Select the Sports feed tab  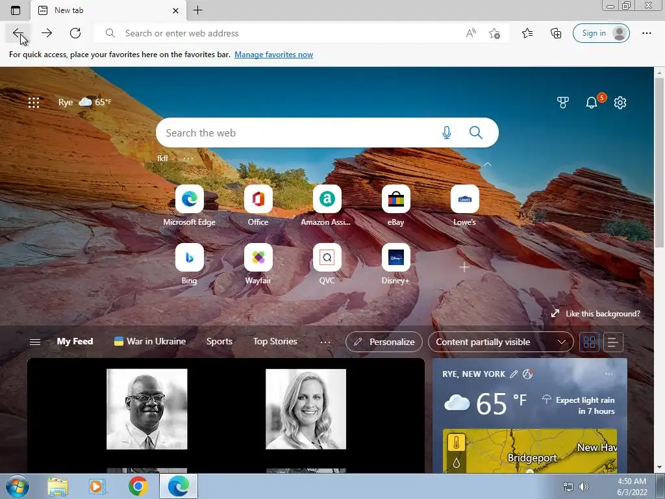coord(220,342)
